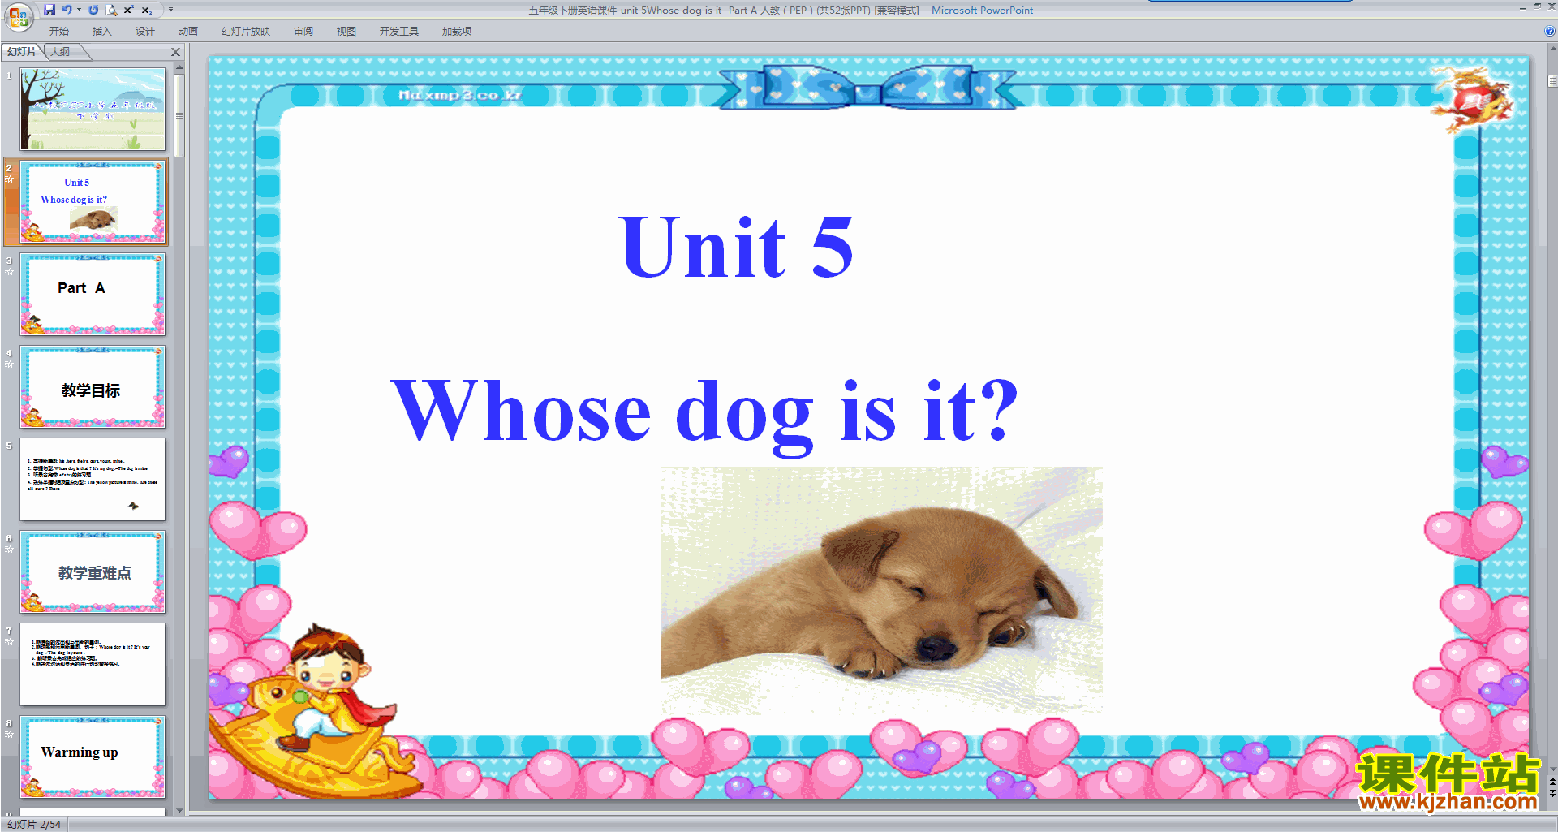Save the presentation with the floppy icon
1558x832 pixels.
(49, 10)
